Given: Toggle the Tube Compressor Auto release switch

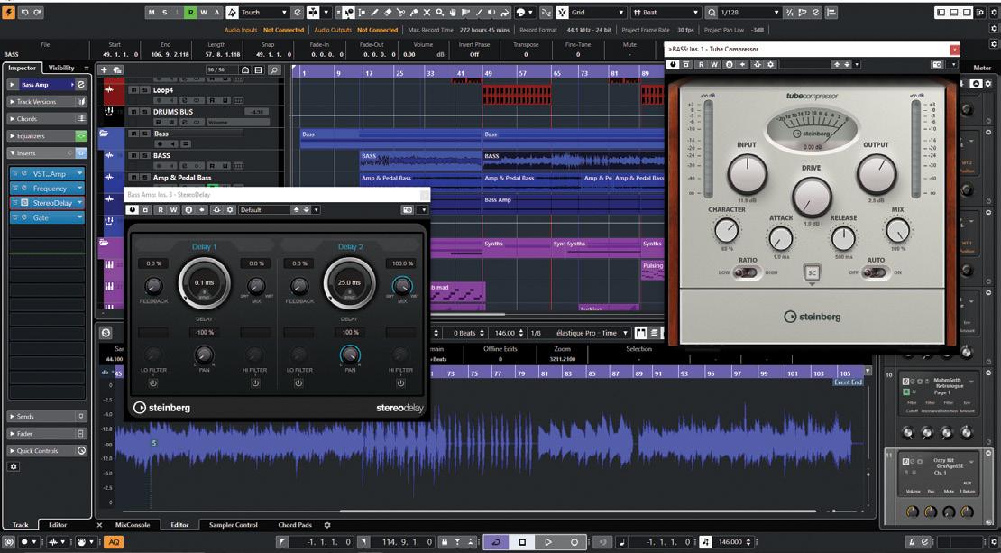Looking at the screenshot, I should click(873, 272).
